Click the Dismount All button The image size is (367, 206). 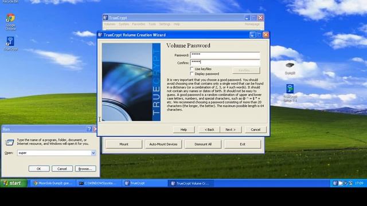203,144
